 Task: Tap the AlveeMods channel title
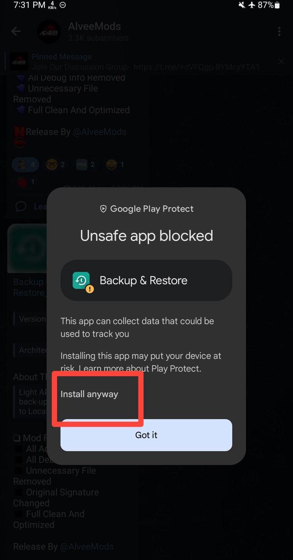[x=94, y=26]
